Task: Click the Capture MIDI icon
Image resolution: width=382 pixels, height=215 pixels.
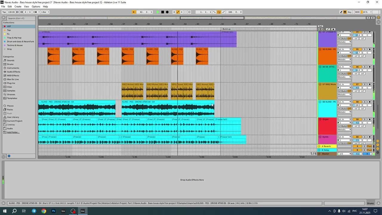Action: pos(185,12)
